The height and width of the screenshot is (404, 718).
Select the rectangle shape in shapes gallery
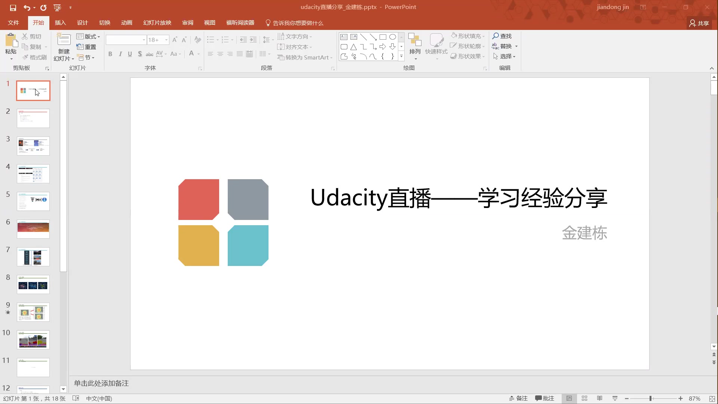click(x=383, y=37)
